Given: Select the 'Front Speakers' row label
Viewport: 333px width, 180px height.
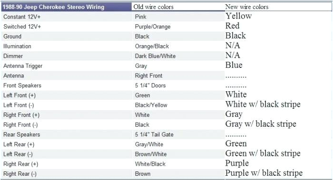Looking at the screenshot, I should click(22, 85).
